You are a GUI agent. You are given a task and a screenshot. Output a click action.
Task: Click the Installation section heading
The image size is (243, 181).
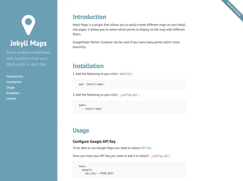click(x=88, y=66)
